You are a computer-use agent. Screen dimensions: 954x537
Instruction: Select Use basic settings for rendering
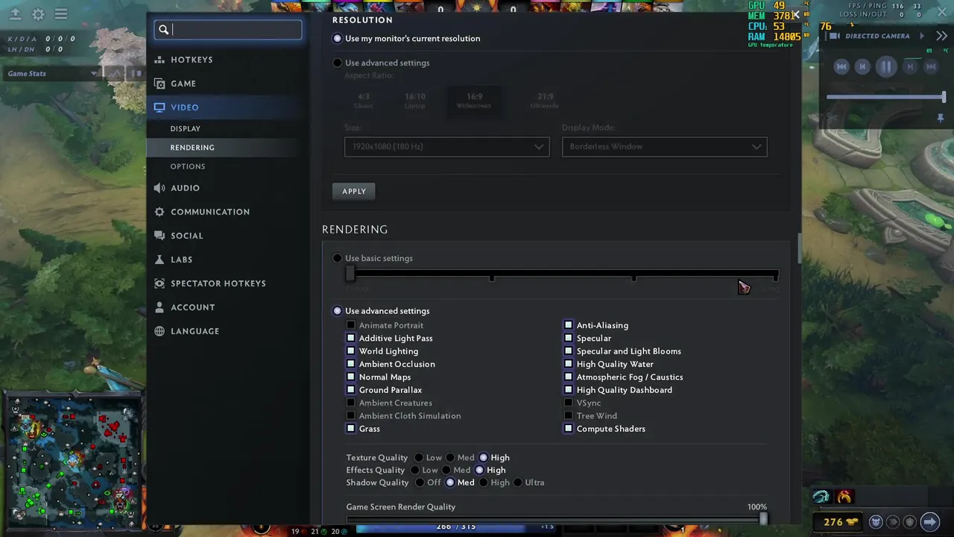(373, 258)
